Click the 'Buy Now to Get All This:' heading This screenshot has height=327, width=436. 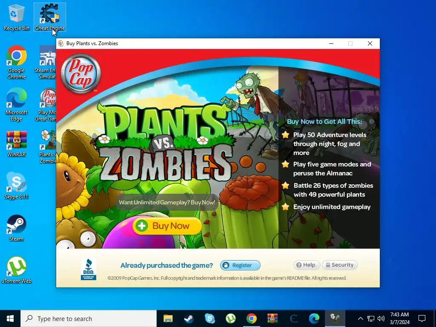click(324, 121)
